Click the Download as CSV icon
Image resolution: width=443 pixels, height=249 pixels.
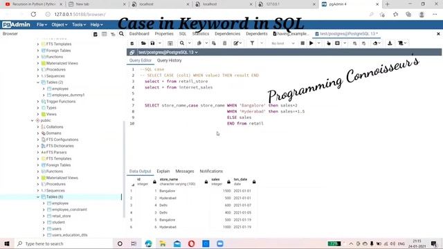pyautogui.click(x=390, y=43)
